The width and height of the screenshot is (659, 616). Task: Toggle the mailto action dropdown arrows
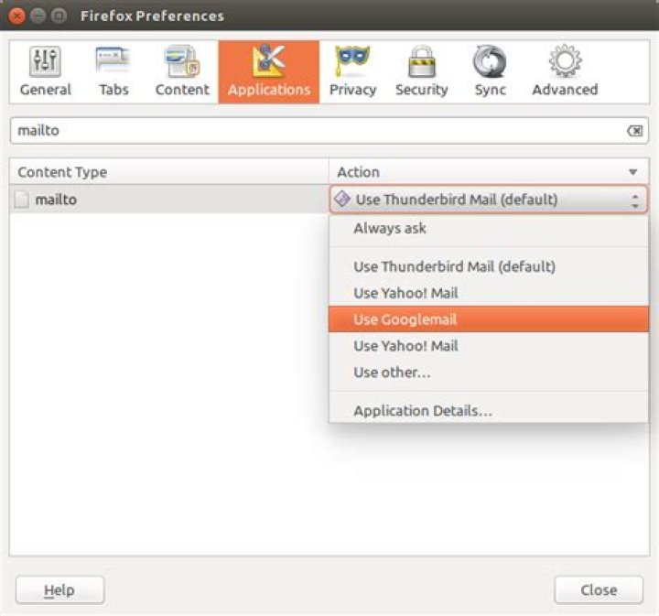[x=635, y=200]
